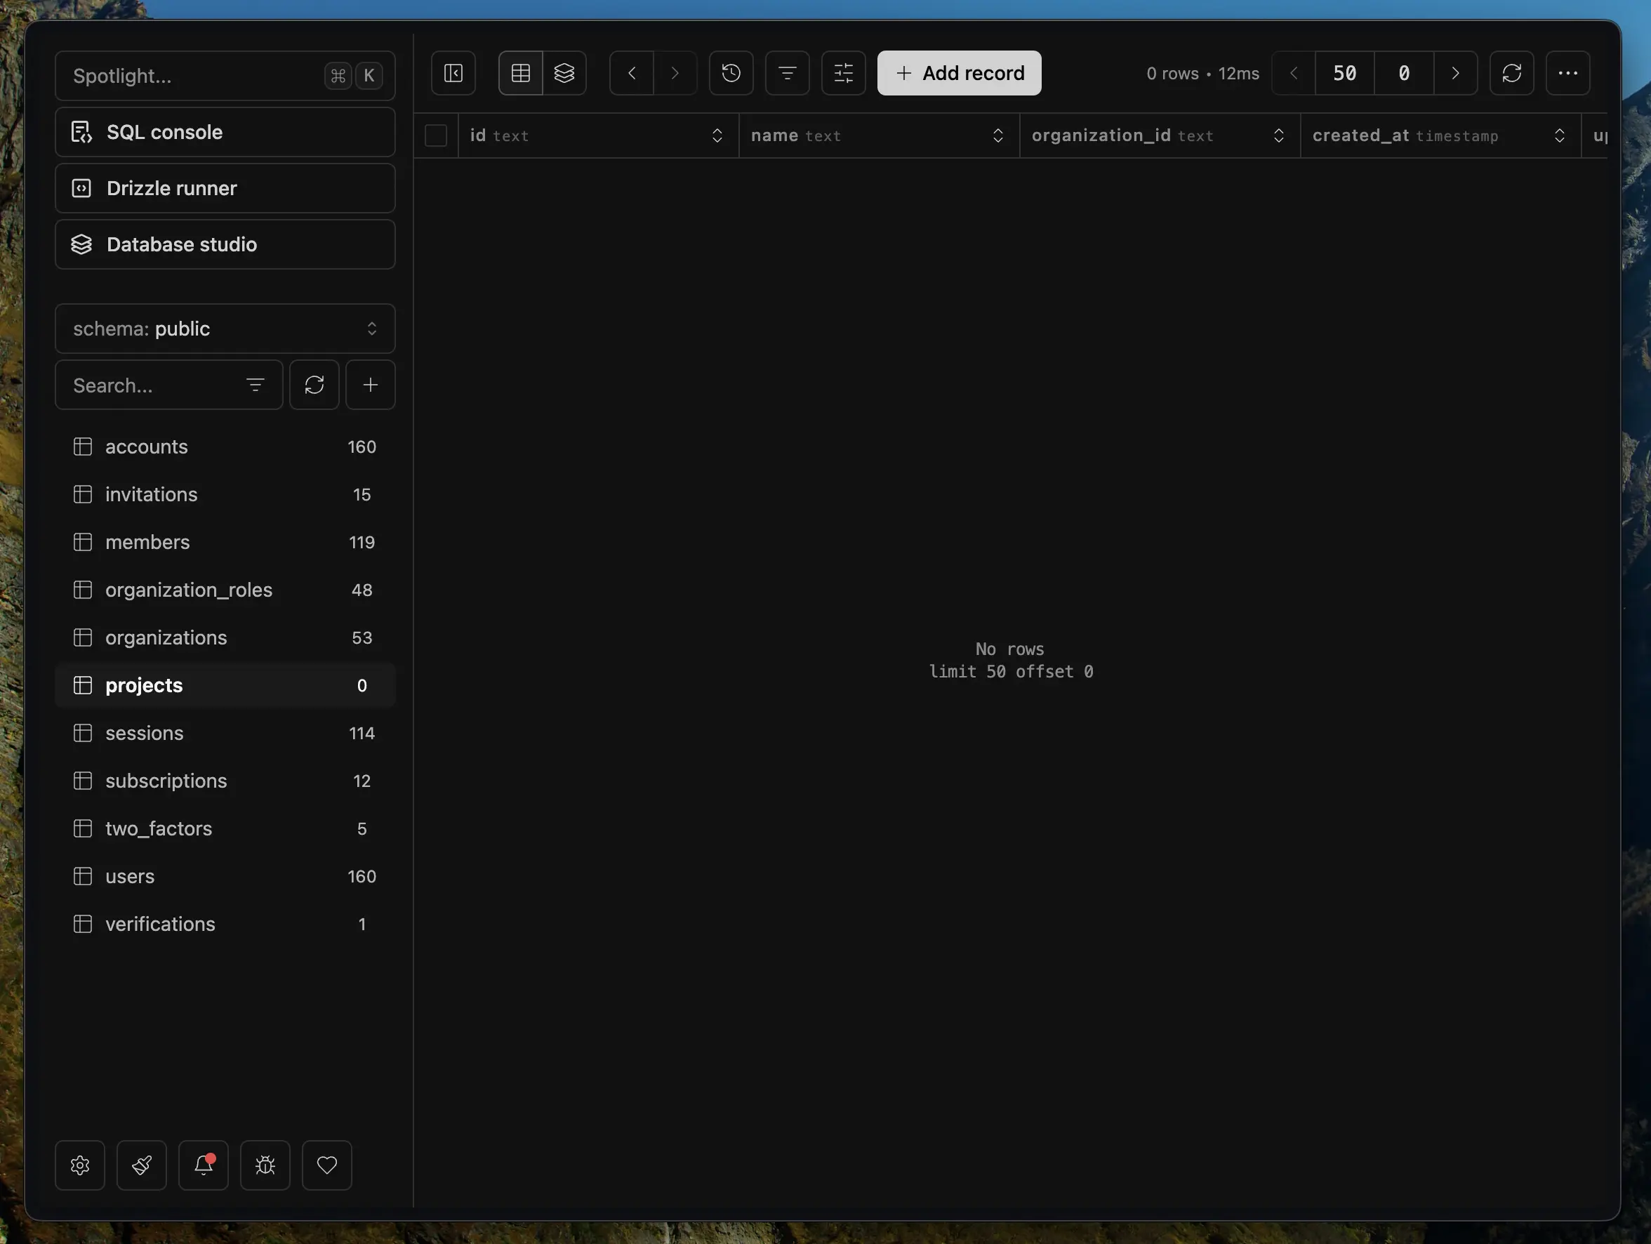Screen dimensions: 1651x1244
Task: Sort by organization_id column
Action: click(1278, 135)
